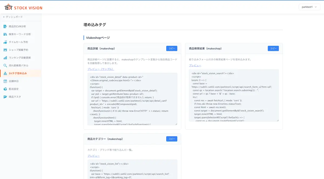This screenshot has width=324, height=179.
Task: Copy the 商品カテゴリー (makeshop) embed code
Action: 172,139
